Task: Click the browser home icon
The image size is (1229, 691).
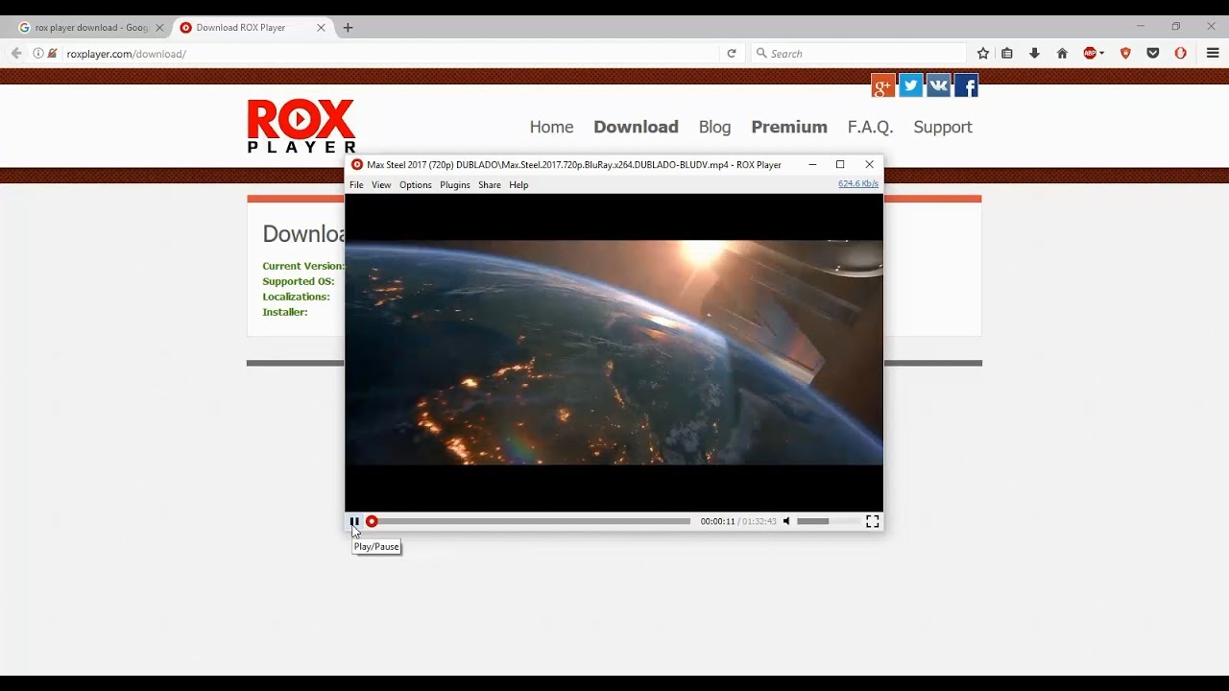Action: (x=1062, y=54)
